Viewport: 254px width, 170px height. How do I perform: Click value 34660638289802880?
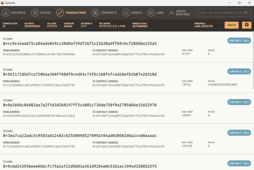coord(222,84)
